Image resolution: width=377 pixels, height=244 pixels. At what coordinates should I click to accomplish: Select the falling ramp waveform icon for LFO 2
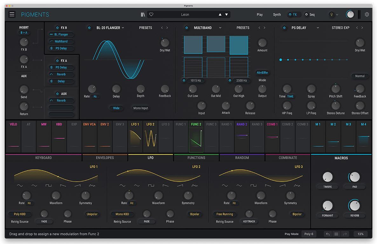(166, 185)
